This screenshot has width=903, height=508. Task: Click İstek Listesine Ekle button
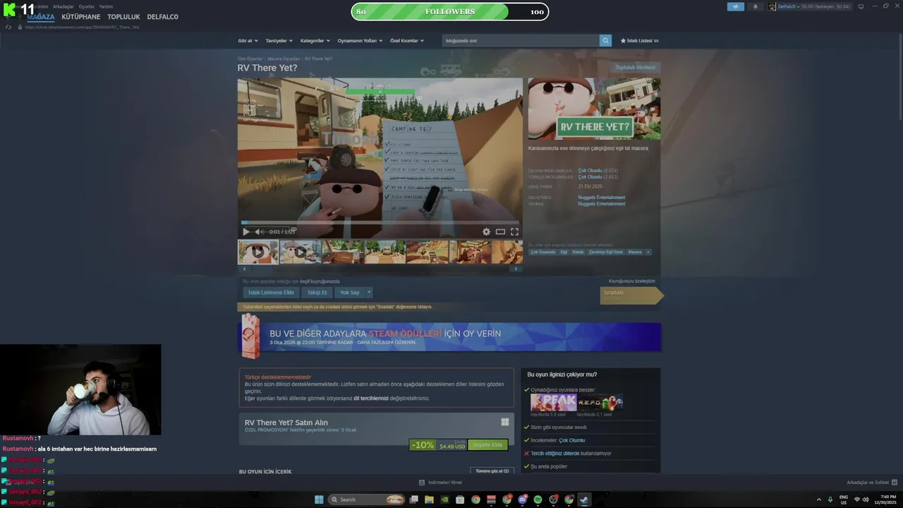271,292
